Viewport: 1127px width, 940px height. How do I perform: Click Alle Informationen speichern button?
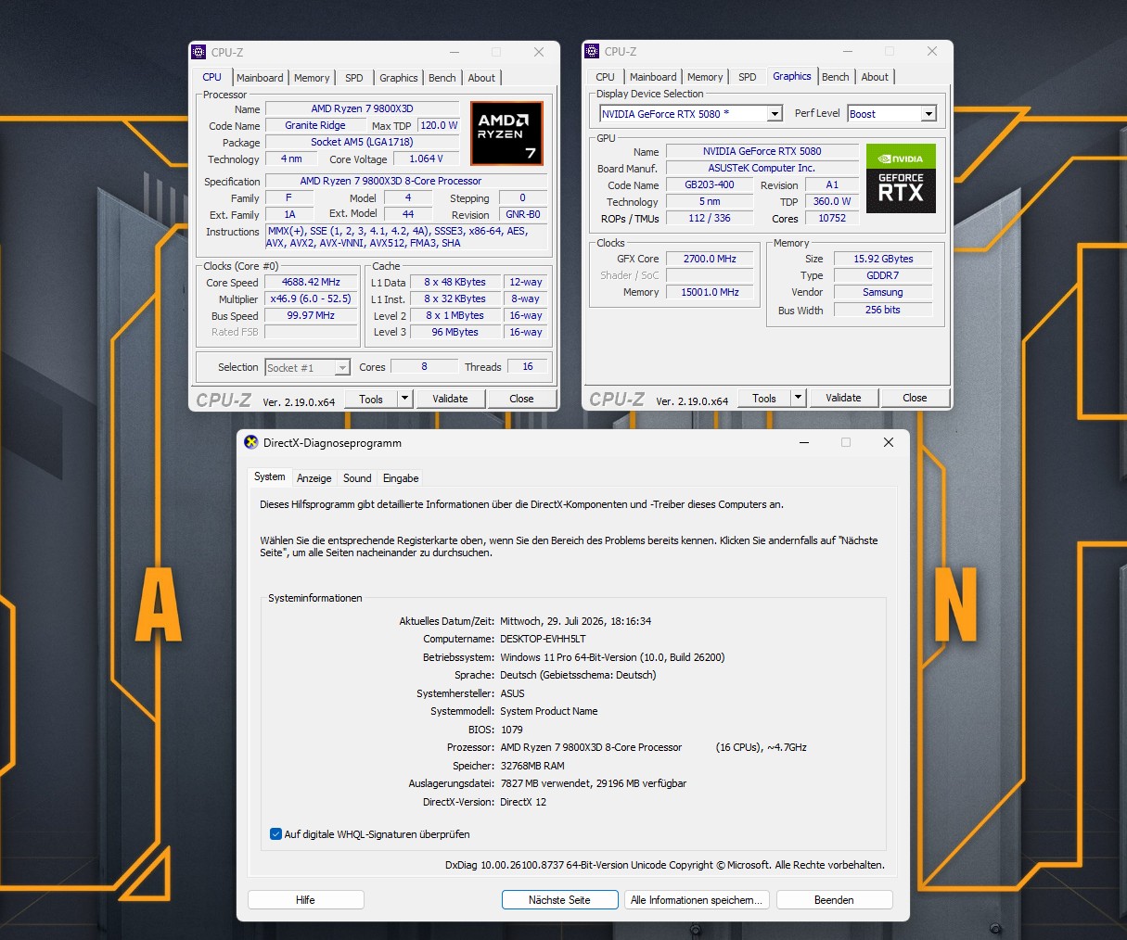tap(697, 900)
